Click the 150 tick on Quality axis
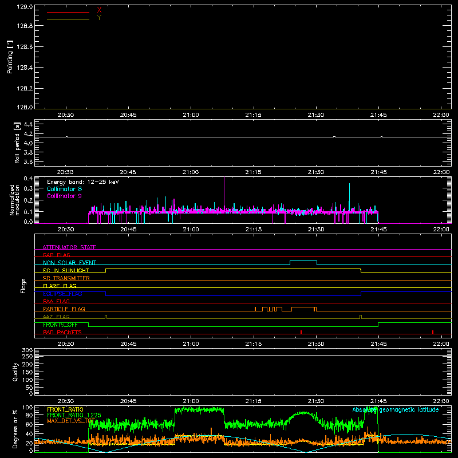458x458 pixels. (27, 372)
